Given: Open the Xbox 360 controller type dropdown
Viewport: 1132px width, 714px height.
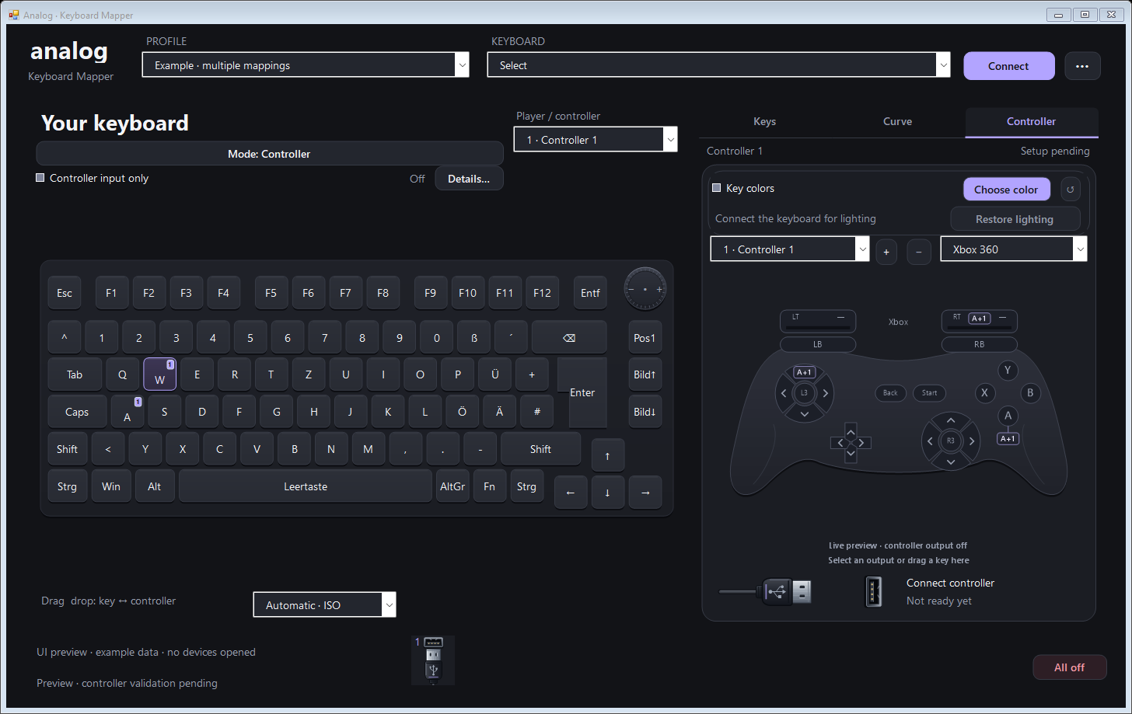Looking at the screenshot, I should pyautogui.click(x=1013, y=249).
